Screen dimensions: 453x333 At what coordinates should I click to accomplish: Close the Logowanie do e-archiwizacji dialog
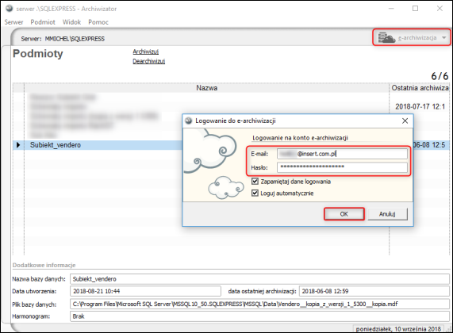(405, 121)
